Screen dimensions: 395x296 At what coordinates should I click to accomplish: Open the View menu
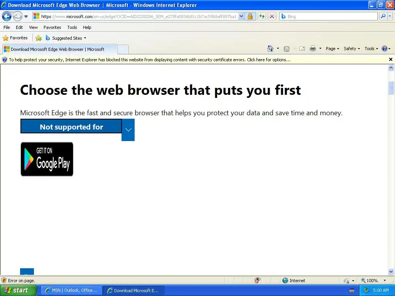(33, 27)
